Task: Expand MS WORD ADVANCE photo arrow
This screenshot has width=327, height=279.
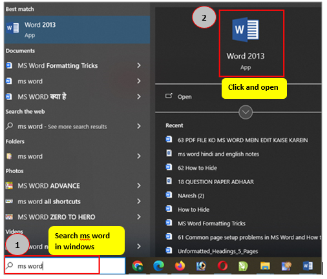Action: coord(139,185)
